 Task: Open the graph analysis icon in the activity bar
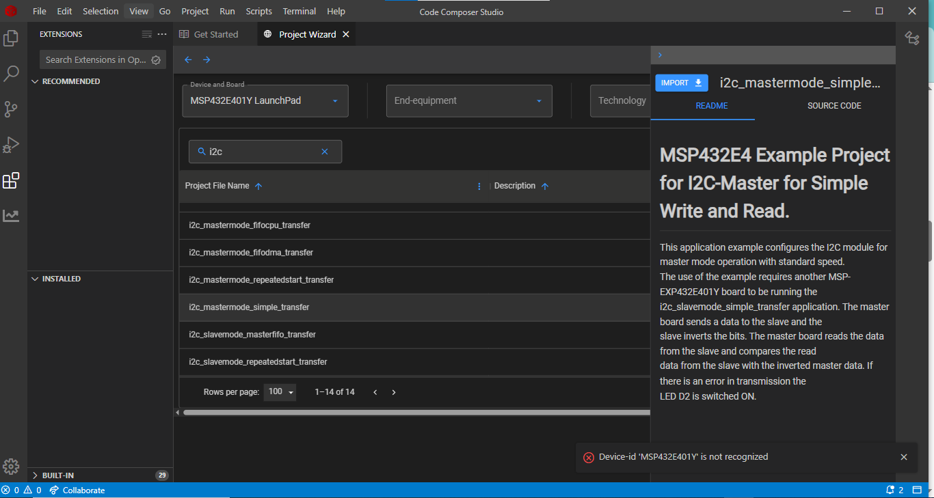(11, 216)
